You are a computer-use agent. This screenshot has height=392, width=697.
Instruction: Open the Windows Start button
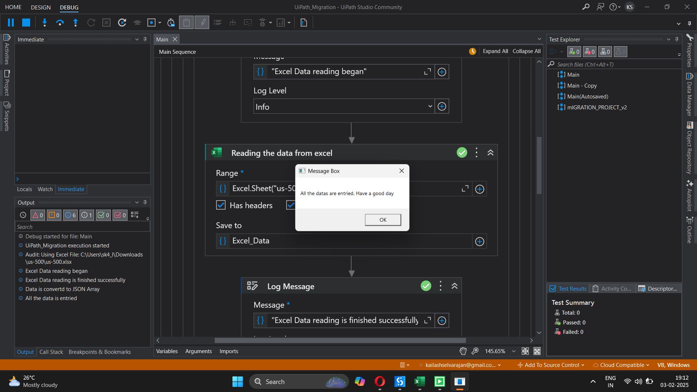[238, 381]
